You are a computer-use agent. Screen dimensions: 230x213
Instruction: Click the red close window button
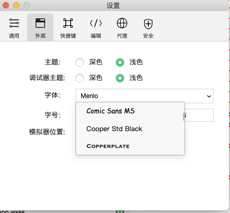point(6,5)
